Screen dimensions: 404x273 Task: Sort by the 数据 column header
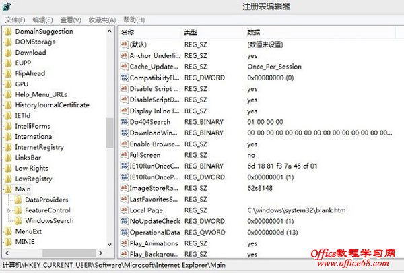320,32
